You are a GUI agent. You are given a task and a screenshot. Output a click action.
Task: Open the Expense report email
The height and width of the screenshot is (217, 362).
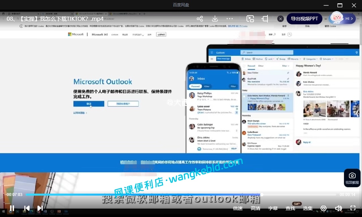coord(267,146)
